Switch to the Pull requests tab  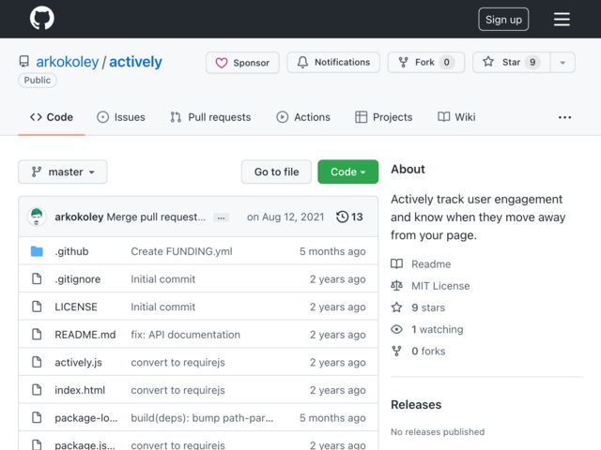click(210, 117)
